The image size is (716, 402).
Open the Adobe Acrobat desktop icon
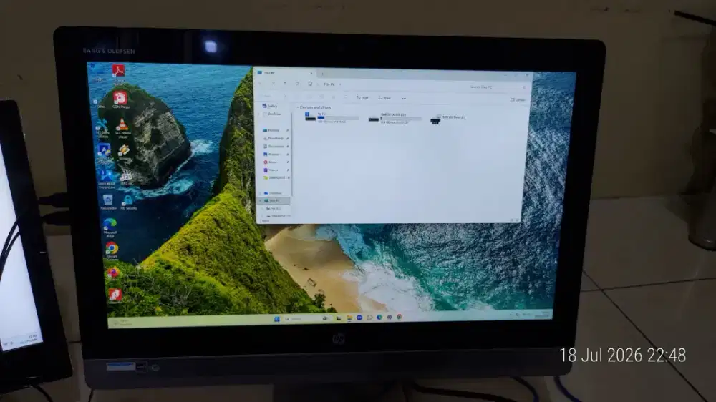coord(119,74)
